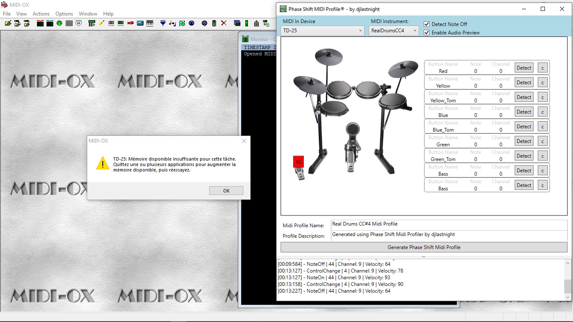Click the birdcage icon in MIDI-OX toolbar
This screenshot has width=573, height=322.
point(256,23)
